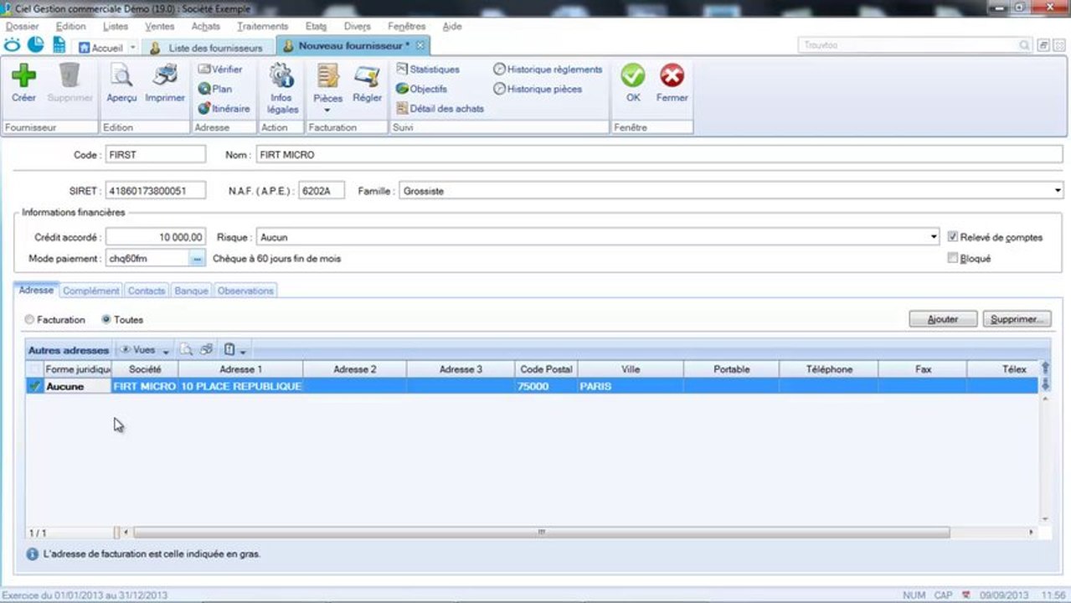The width and height of the screenshot is (1071, 603).
Task: Go to the Accueil tab
Action: 100,48
